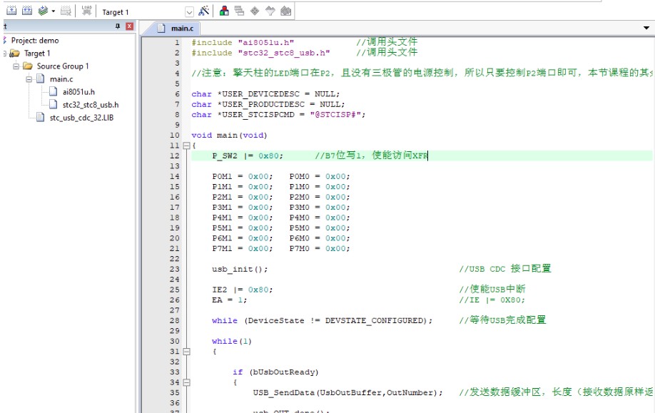The width and height of the screenshot is (655, 413).
Task: Open stc32_stc8_usb.h in project tree
Action: (x=91, y=105)
